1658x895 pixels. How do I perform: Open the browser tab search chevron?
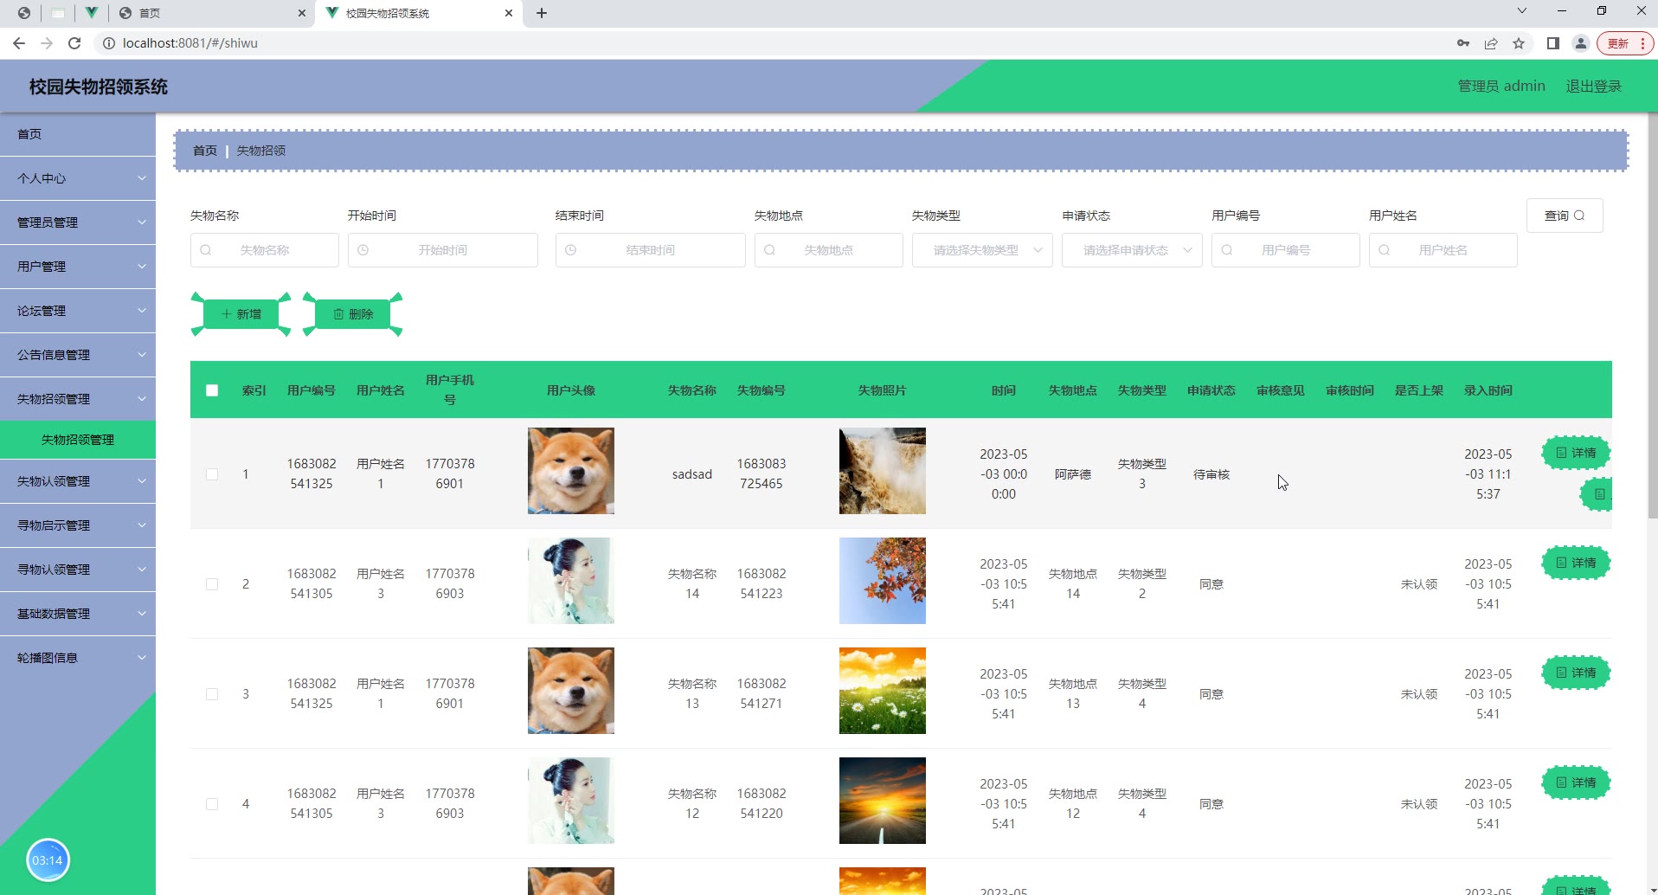pyautogui.click(x=1522, y=11)
